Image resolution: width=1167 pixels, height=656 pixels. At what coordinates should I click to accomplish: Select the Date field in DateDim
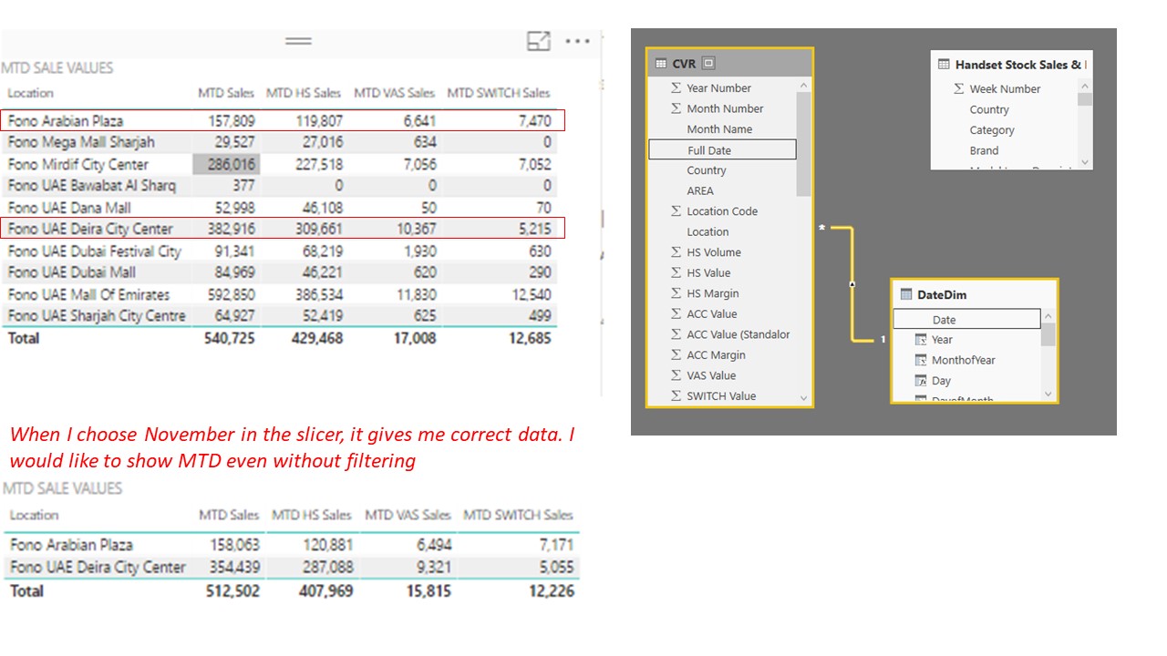click(x=966, y=319)
